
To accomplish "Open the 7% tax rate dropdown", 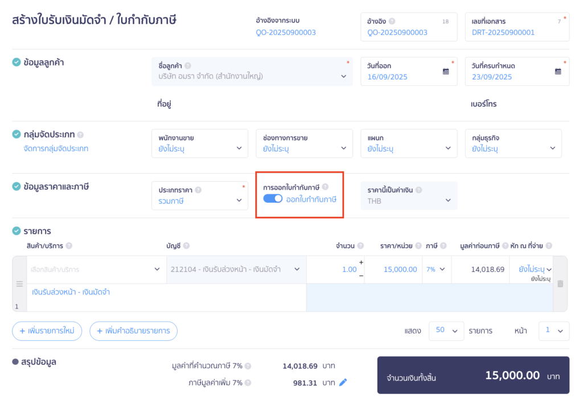I will tap(436, 269).
